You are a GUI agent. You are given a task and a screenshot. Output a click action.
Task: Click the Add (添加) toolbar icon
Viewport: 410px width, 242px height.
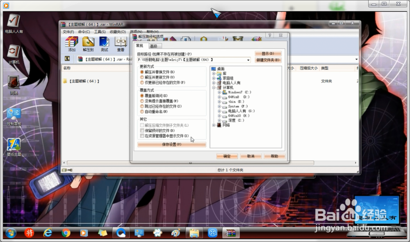click(x=72, y=44)
